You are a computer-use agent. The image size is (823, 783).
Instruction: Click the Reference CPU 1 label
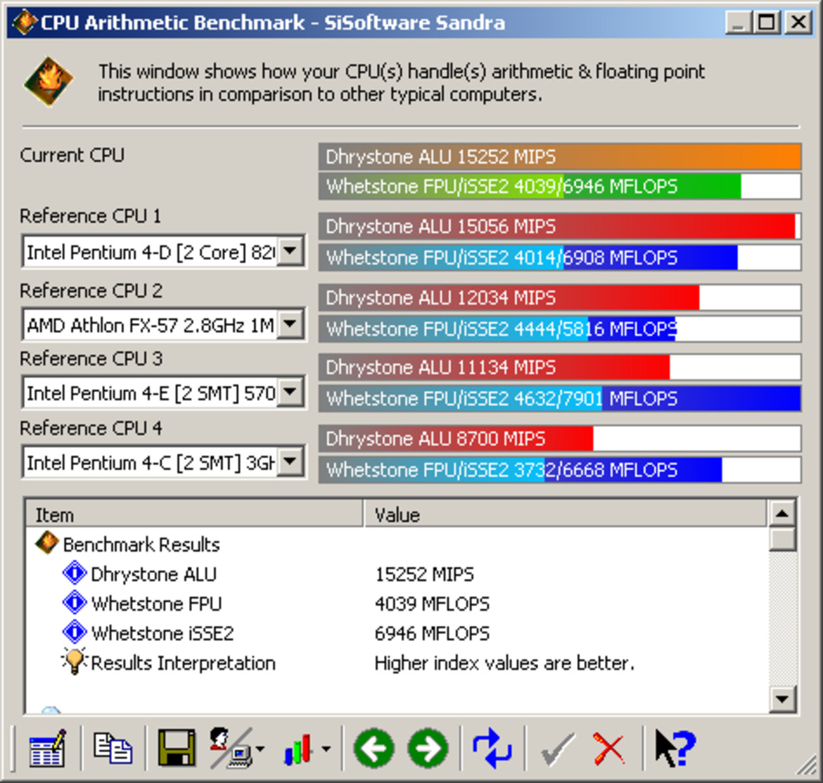point(90,216)
